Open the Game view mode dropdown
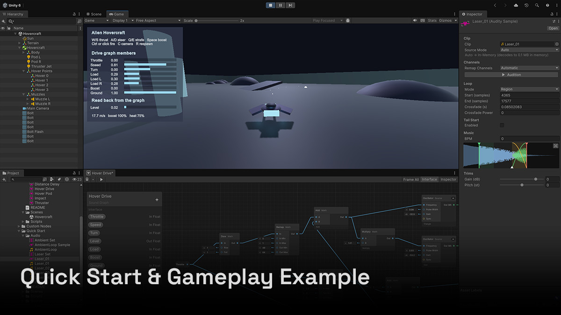The width and height of the screenshot is (561, 315). pos(96,21)
